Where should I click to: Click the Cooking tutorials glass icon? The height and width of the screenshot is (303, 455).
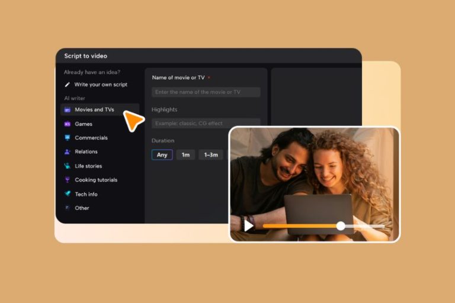click(x=68, y=180)
